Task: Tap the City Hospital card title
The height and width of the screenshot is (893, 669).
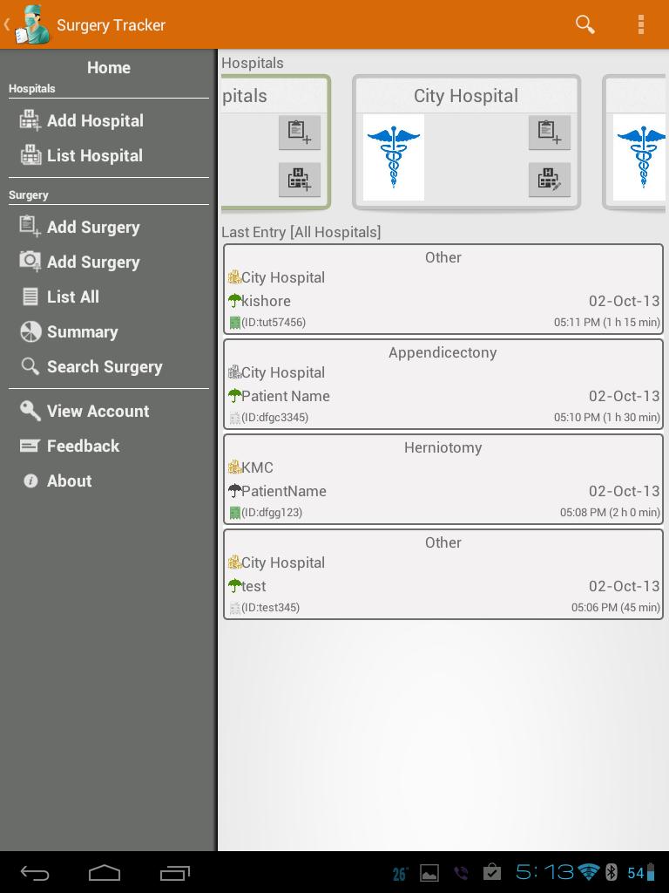Action: [466, 96]
